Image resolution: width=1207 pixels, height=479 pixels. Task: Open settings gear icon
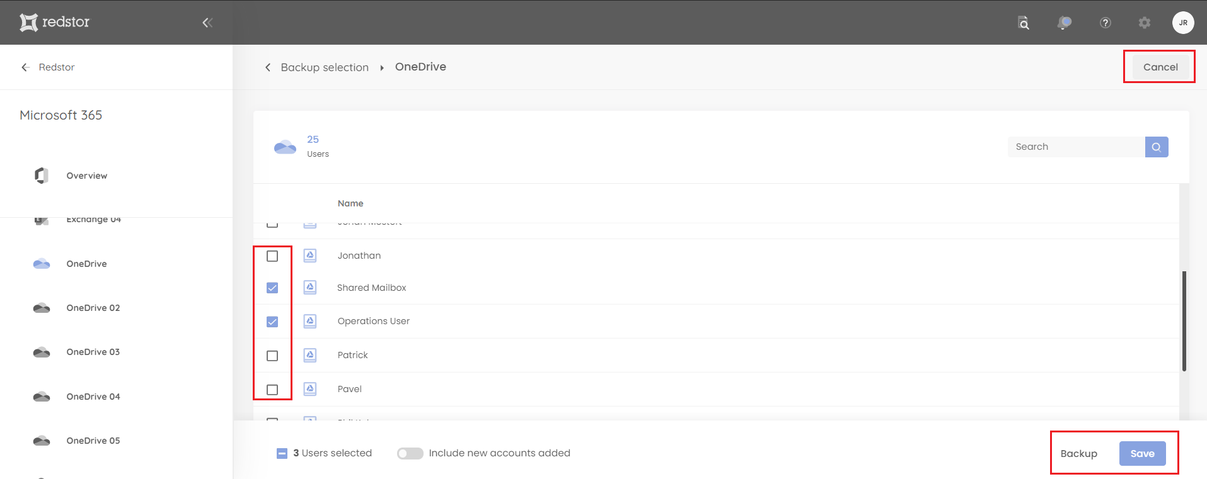pos(1145,23)
